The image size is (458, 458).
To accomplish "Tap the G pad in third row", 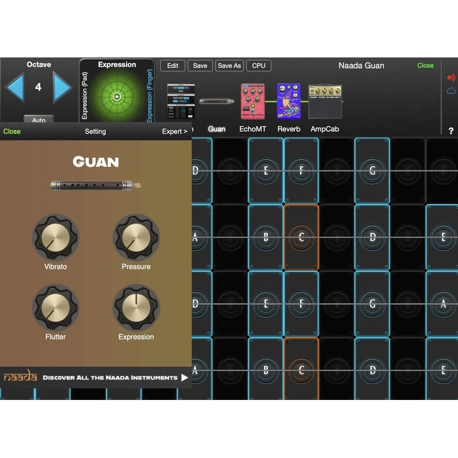I will coord(372,304).
